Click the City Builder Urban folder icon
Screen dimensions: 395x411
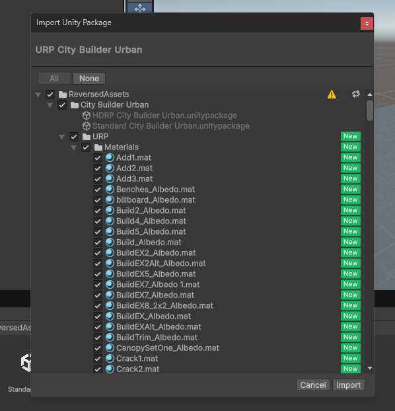[75, 105]
